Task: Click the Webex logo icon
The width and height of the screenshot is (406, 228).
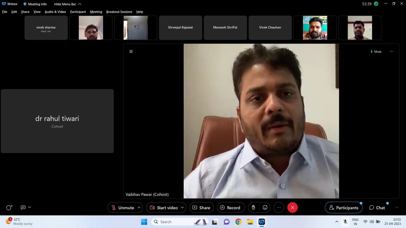Action: tap(4, 4)
